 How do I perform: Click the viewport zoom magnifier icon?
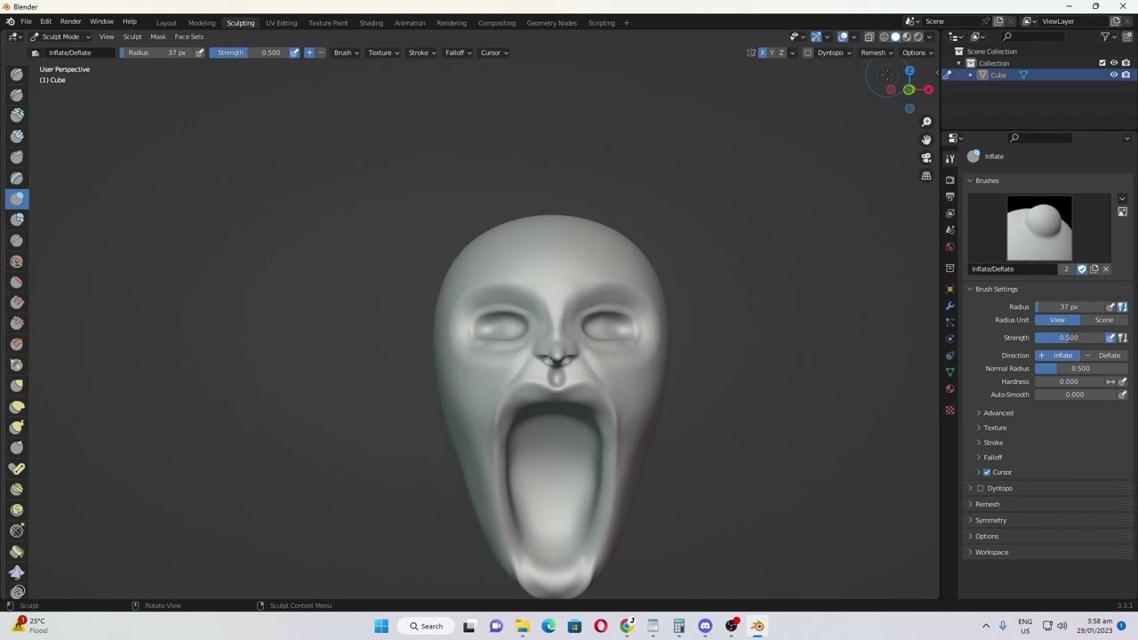coord(926,122)
